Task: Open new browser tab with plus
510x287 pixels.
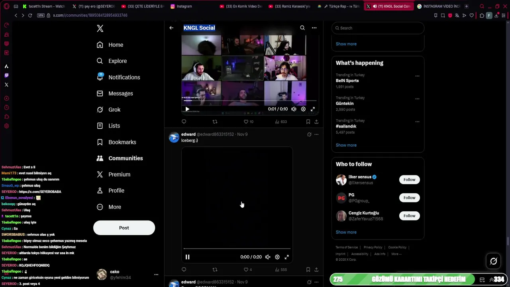Action: (x=466, y=6)
